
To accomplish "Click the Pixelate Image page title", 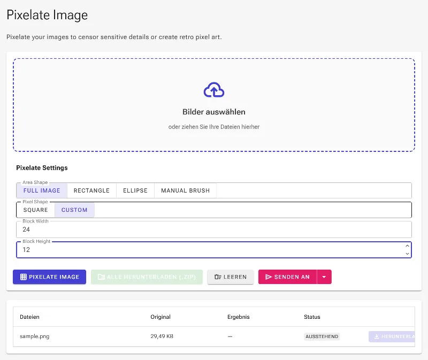I will tap(47, 15).
